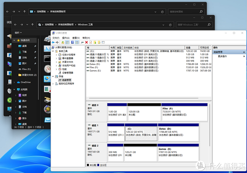Select the Files (F:) volume row
This screenshot has height=173, width=247.
[149, 67]
